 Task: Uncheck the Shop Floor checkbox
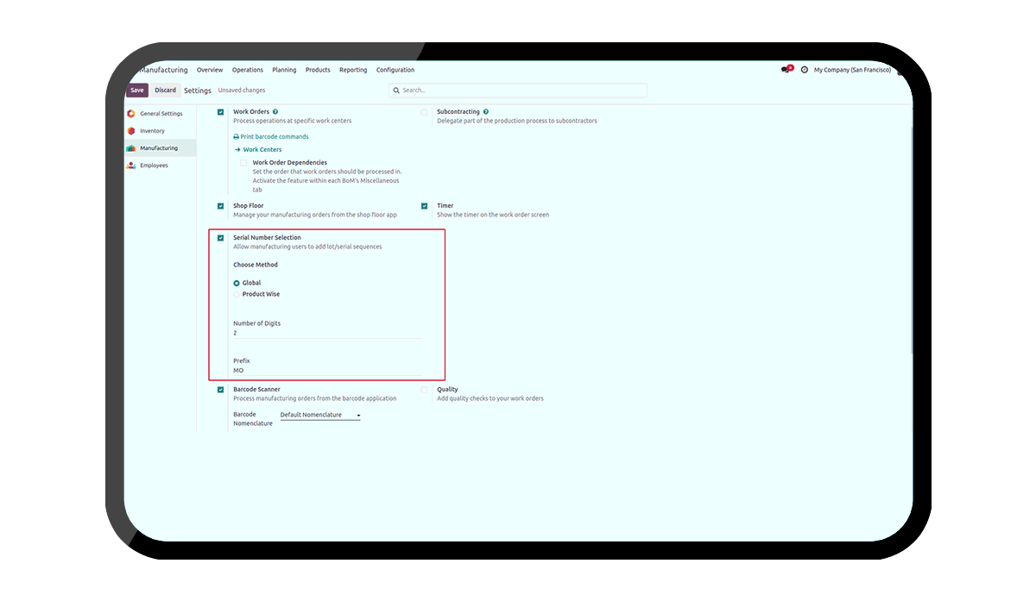(x=220, y=206)
